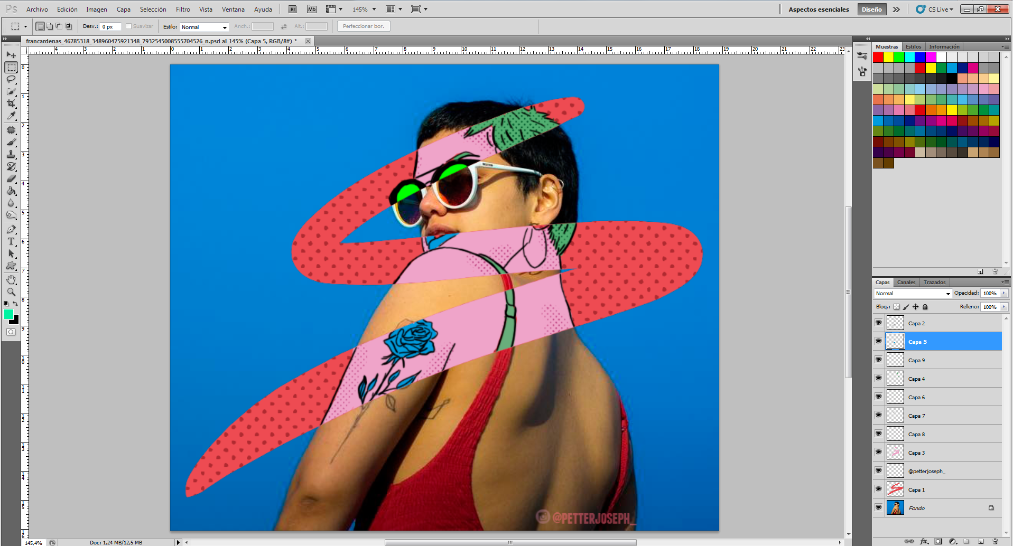Select the Hand tool
Viewport: 1013px width, 546px height.
(11, 279)
